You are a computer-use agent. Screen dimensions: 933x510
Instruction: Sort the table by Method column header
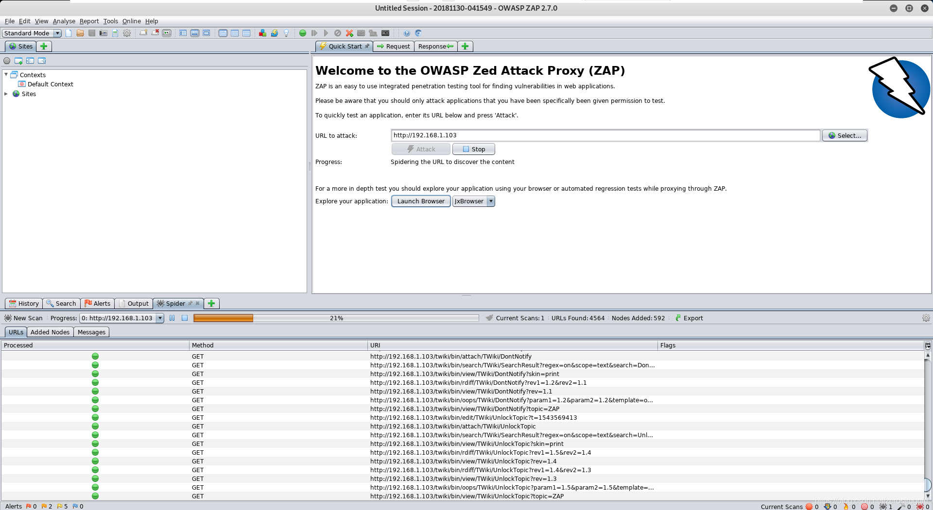click(278, 345)
